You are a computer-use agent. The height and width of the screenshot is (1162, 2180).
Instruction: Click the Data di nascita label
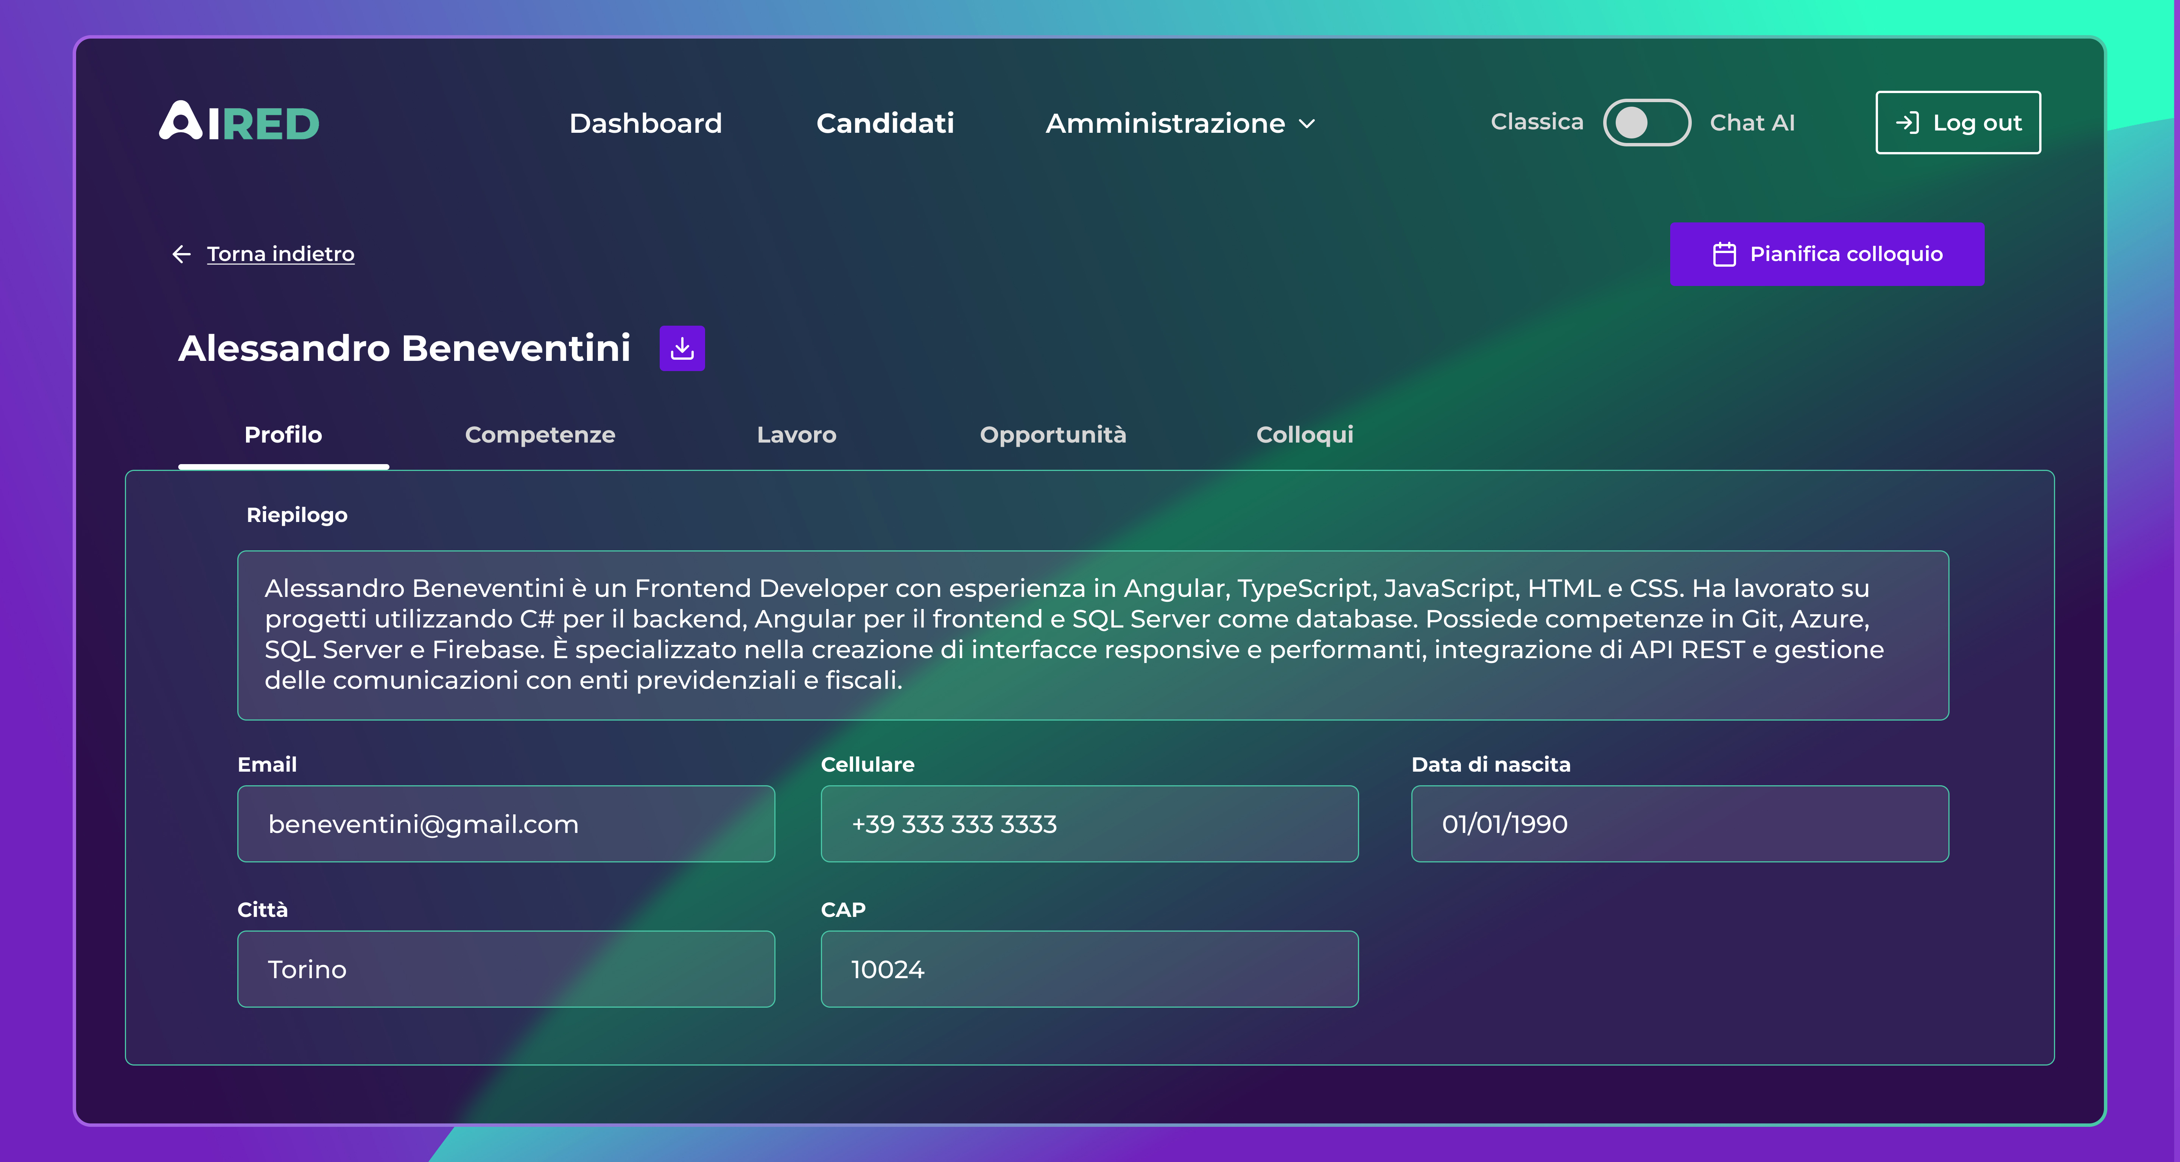pos(1491,764)
